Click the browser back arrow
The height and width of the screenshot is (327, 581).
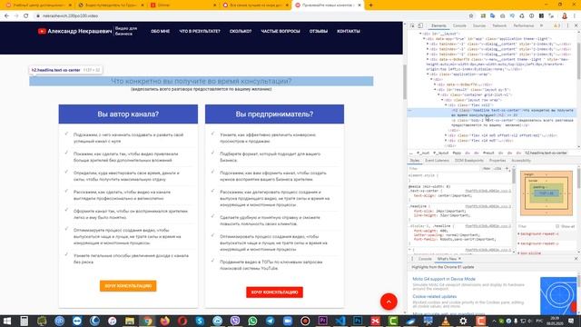pos(6,15)
